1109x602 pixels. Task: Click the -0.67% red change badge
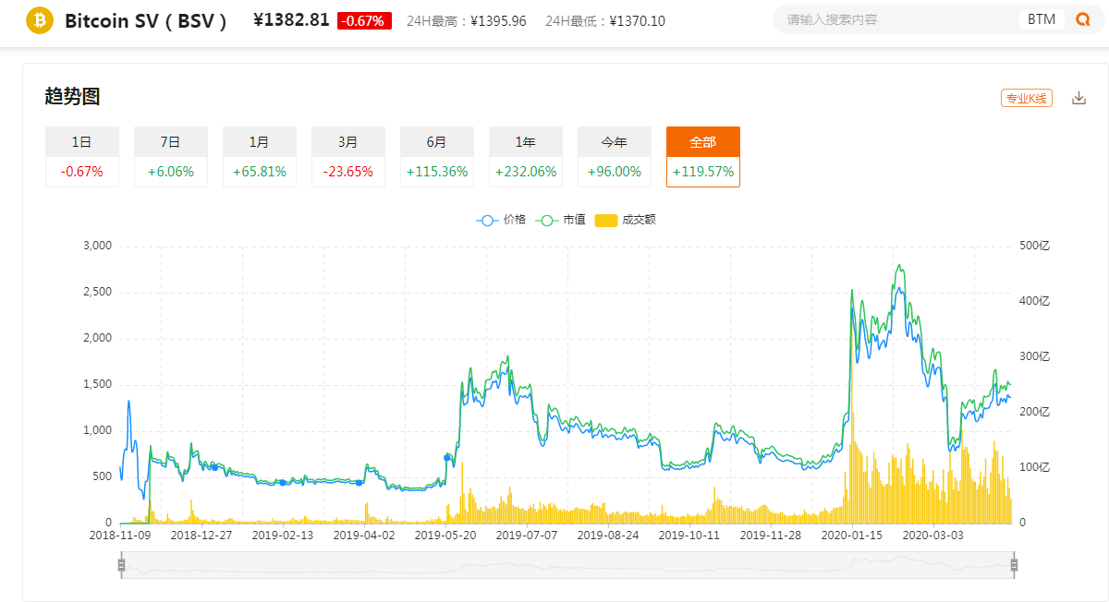365,20
